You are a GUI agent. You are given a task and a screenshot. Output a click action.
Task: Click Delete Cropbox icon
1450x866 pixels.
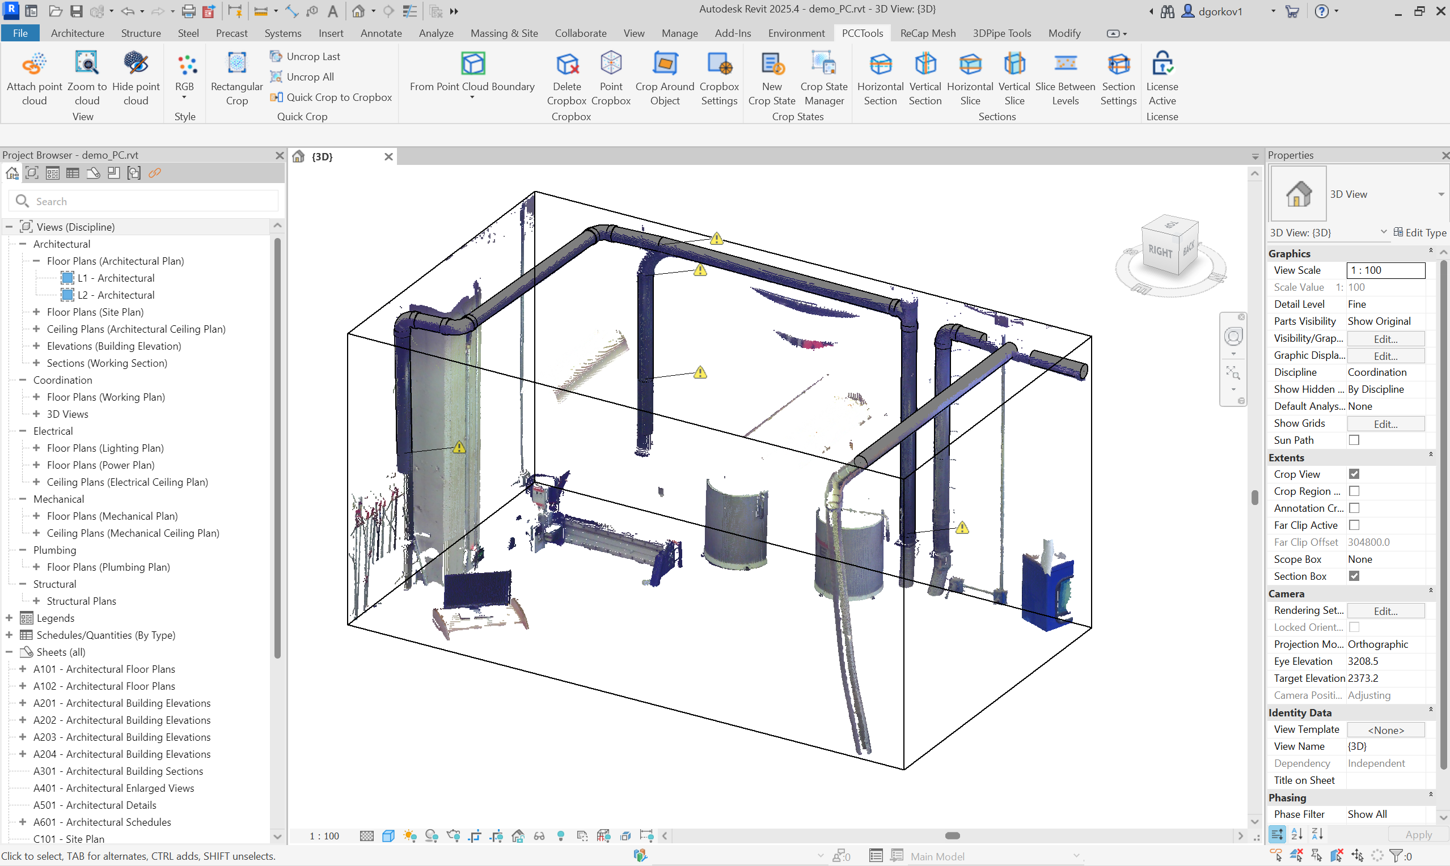[x=567, y=78]
